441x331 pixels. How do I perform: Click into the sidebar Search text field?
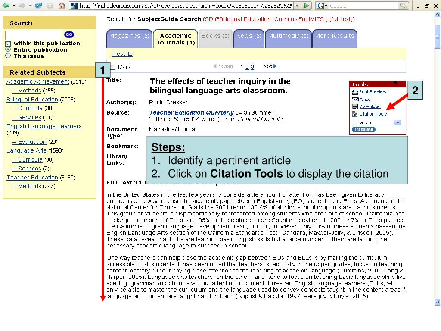pos(34,35)
